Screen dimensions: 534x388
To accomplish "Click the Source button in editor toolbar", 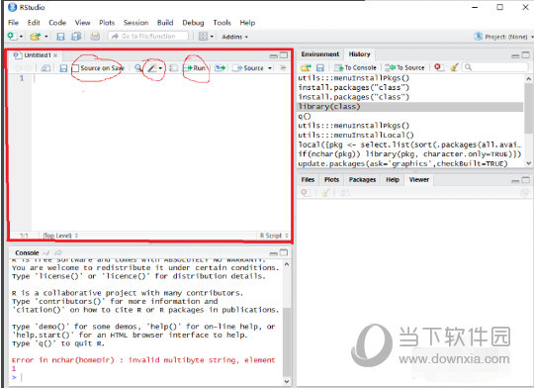I will click(x=248, y=68).
